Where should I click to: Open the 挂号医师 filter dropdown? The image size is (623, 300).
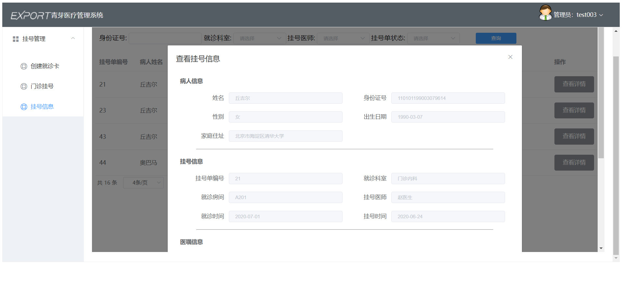pos(343,38)
